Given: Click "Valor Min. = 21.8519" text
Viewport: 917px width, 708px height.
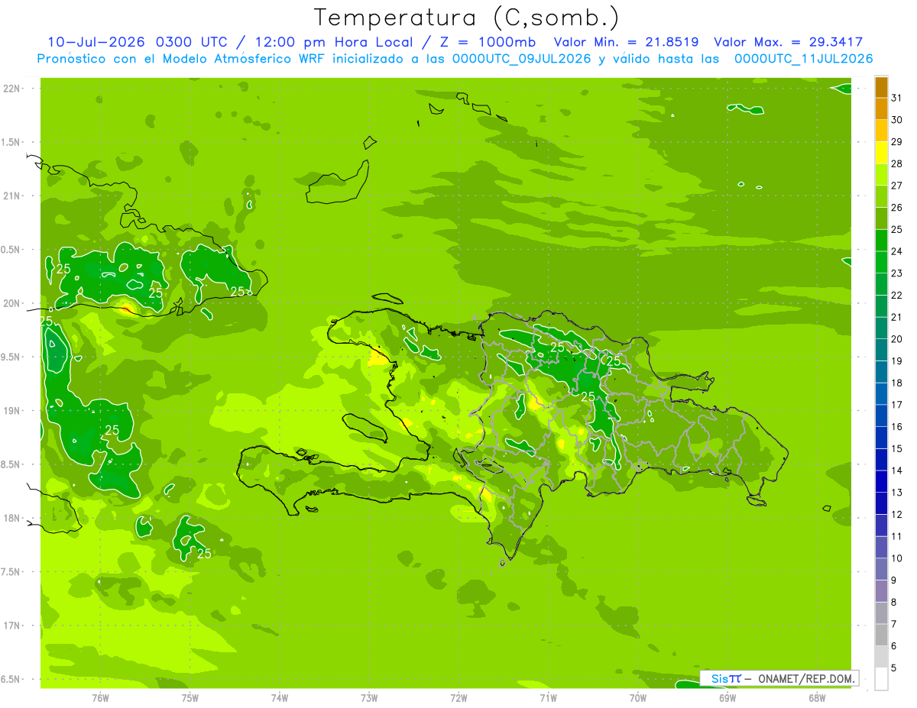Looking at the screenshot, I should pos(626,42).
